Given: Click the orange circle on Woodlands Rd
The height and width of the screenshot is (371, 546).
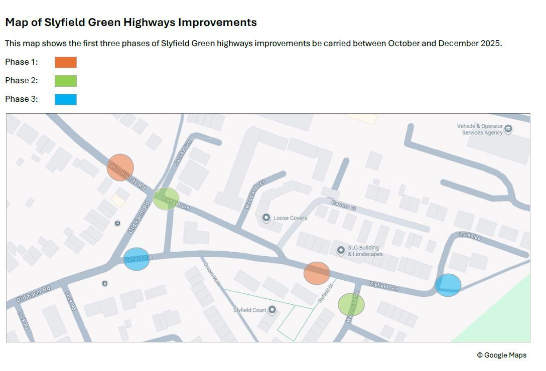Looking at the screenshot, I should pyautogui.click(x=120, y=167).
